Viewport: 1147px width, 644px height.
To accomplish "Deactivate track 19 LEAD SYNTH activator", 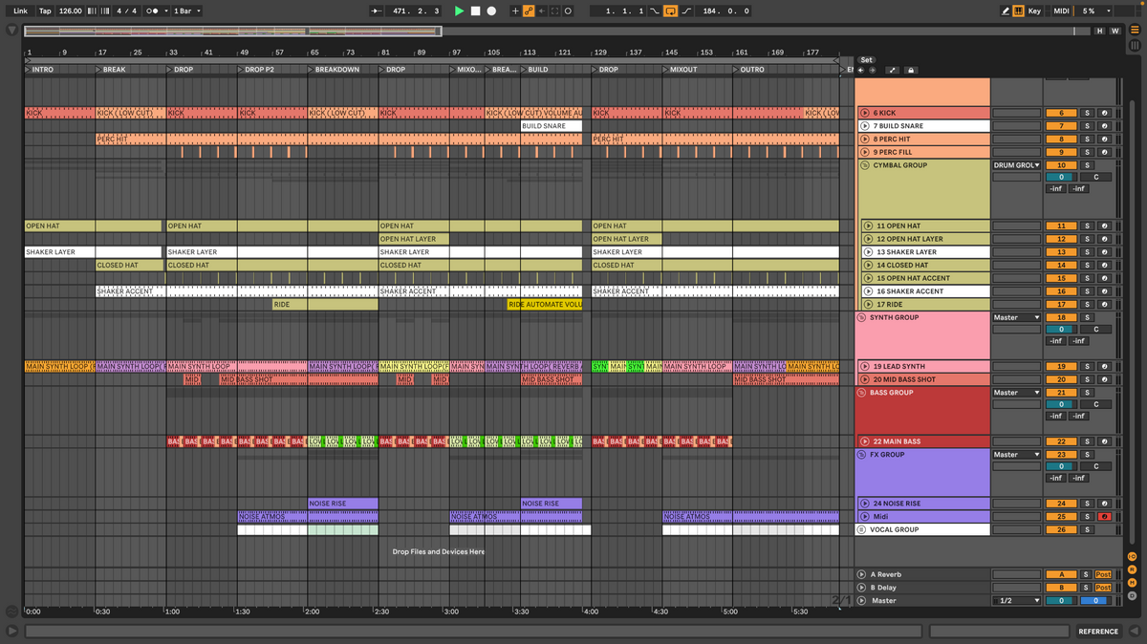I will coord(1061,367).
